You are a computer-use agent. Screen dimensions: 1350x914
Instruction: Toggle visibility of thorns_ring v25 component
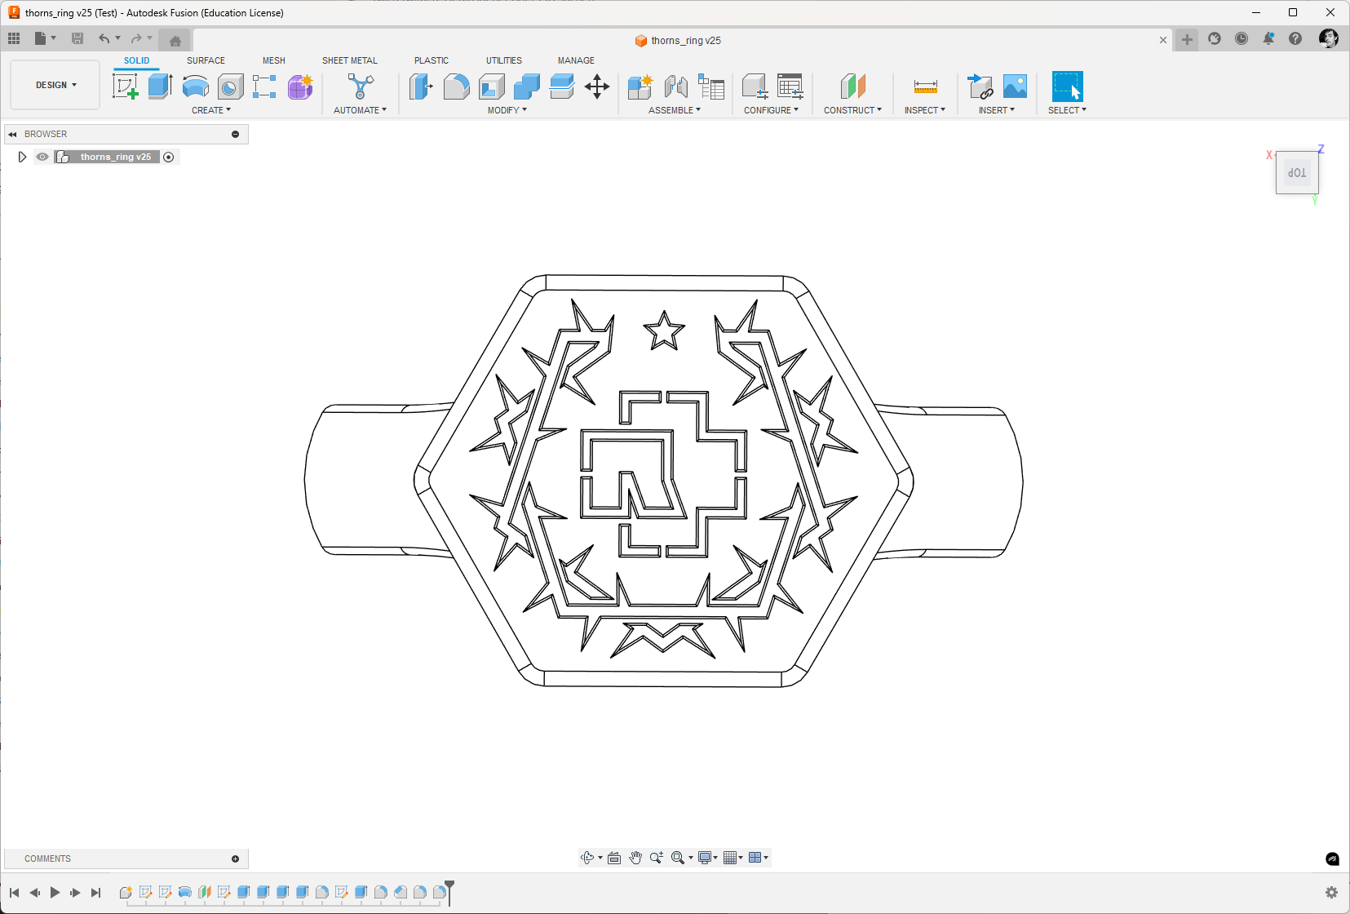pyautogui.click(x=42, y=157)
